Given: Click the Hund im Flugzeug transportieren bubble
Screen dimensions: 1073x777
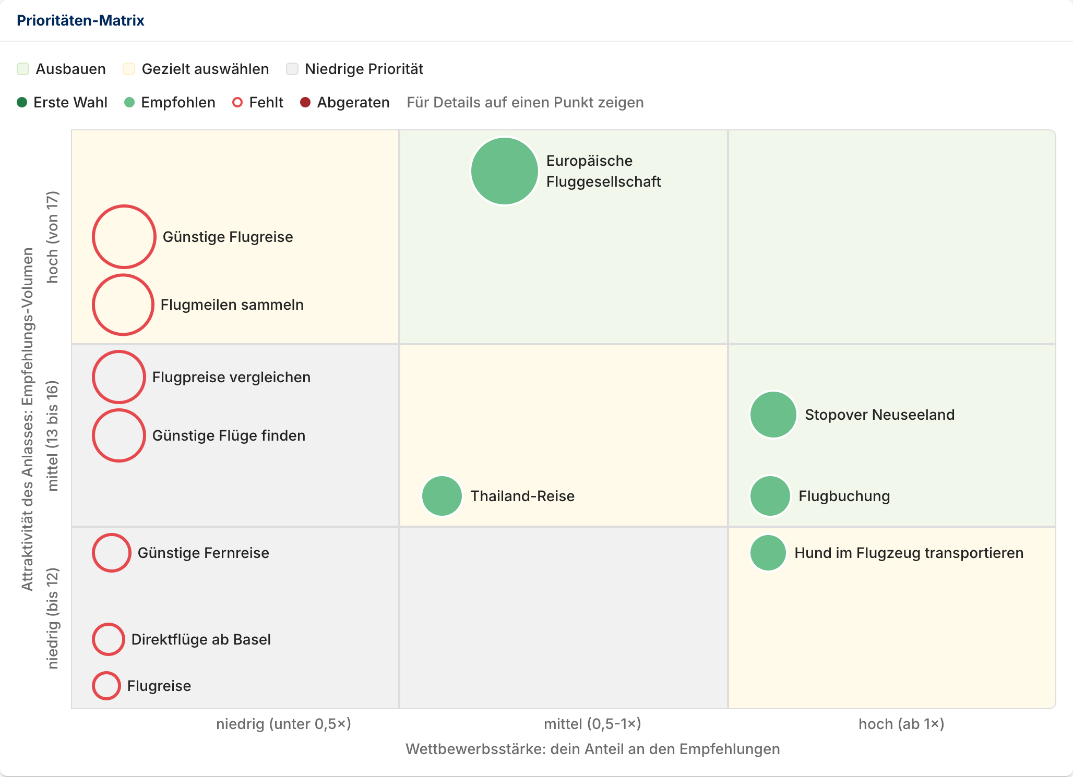Looking at the screenshot, I should pos(768,553).
